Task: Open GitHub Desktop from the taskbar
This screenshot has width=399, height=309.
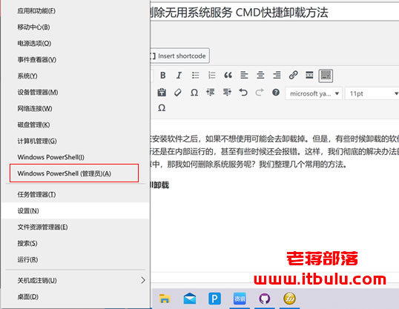Action: coord(265,299)
